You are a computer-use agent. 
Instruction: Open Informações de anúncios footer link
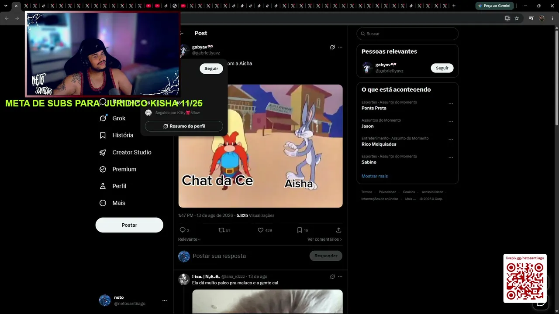click(380, 199)
